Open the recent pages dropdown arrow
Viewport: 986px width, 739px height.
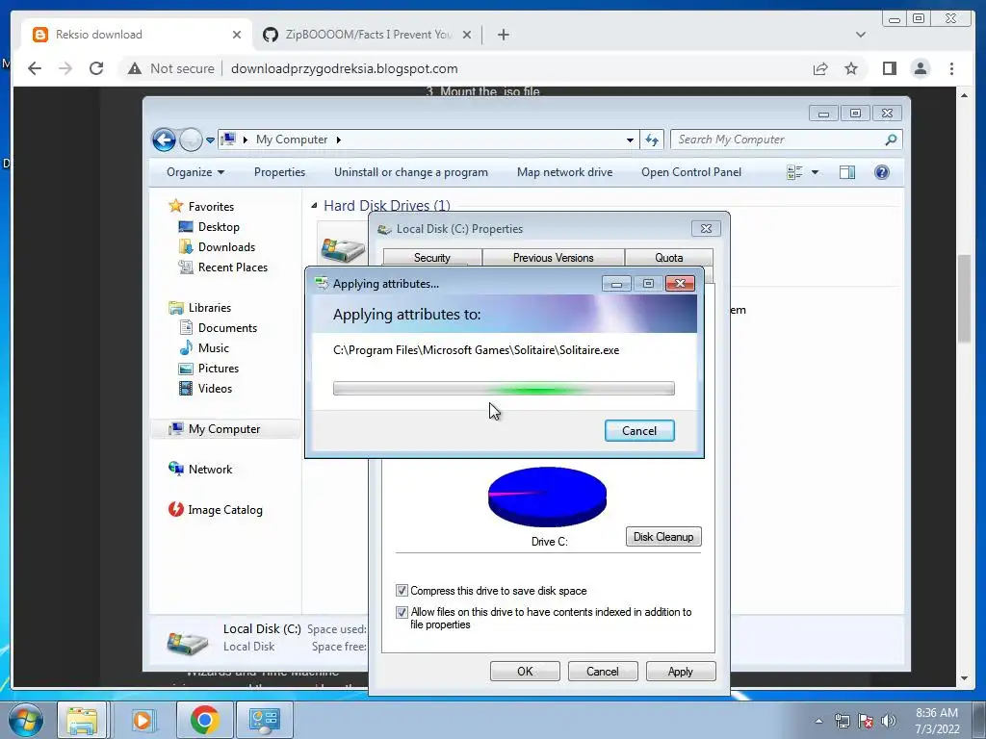[x=210, y=140]
